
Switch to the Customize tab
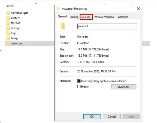point(122,17)
